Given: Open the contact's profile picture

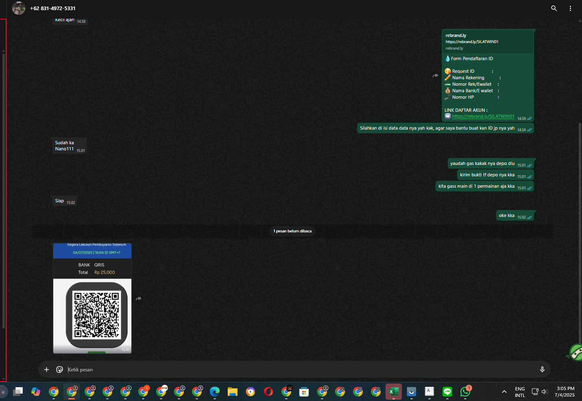Looking at the screenshot, I should coord(19,8).
